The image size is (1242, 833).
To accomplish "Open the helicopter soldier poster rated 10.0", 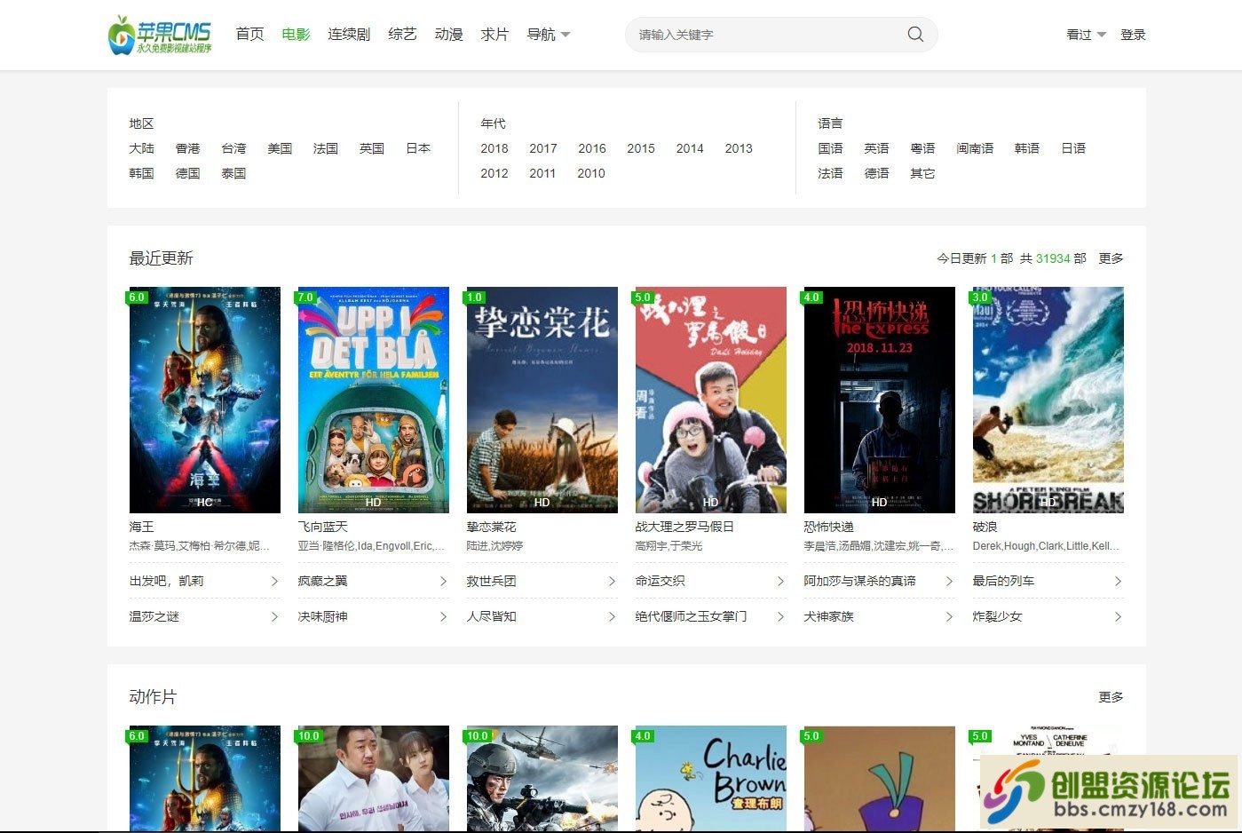I will click(542, 779).
